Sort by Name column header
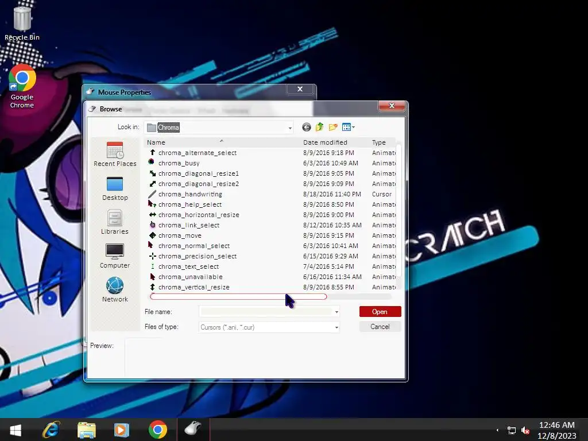 click(221, 142)
